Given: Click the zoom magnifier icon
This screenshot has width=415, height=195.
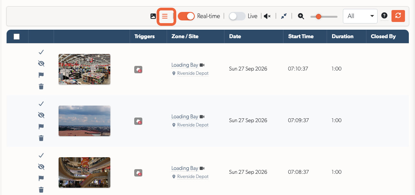Looking at the screenshot, I should pos(301,17).
